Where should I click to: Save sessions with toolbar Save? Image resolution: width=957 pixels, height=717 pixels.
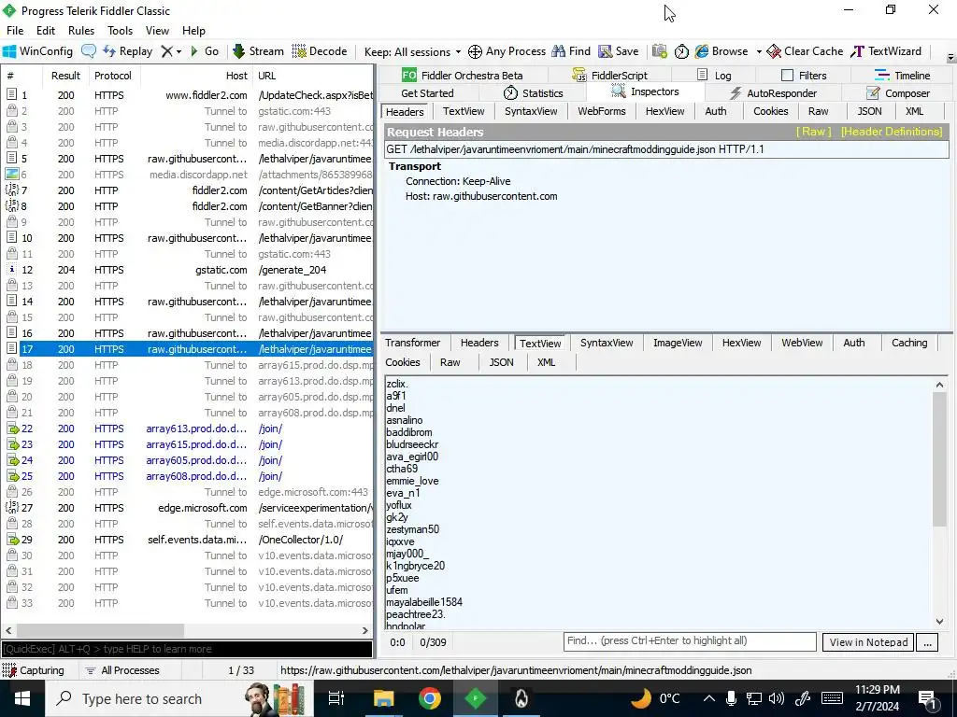coord(619,51)
